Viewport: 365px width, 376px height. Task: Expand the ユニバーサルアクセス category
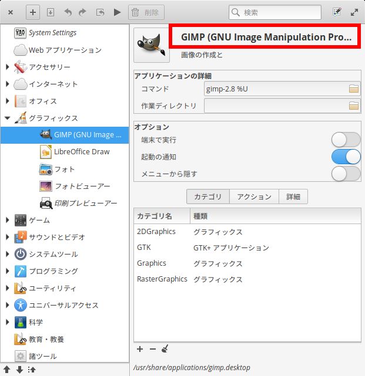tap(8, 305)
